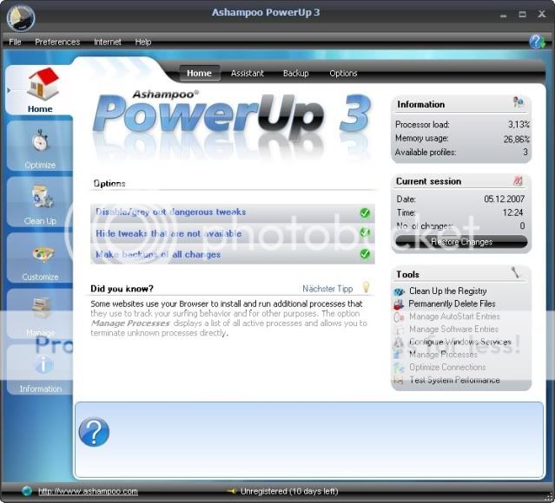Switch to the Backup tab

(x=295, y=74)
